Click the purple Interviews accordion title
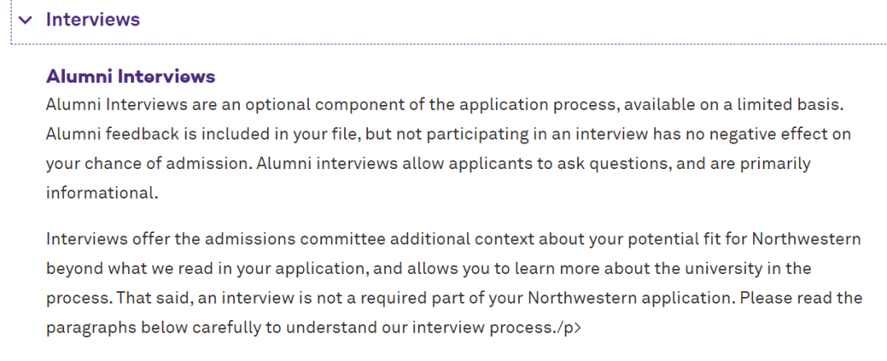This screenshot has width=887, height=361. click(x=93, y=19)
